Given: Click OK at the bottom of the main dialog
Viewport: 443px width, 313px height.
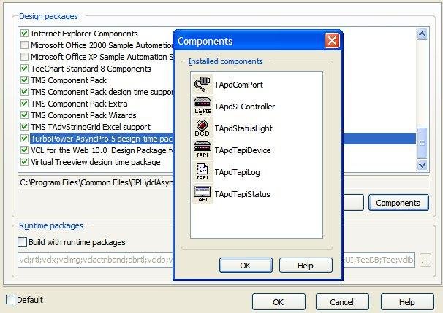Looking at the screenshot, I should (x=279, y=302).
